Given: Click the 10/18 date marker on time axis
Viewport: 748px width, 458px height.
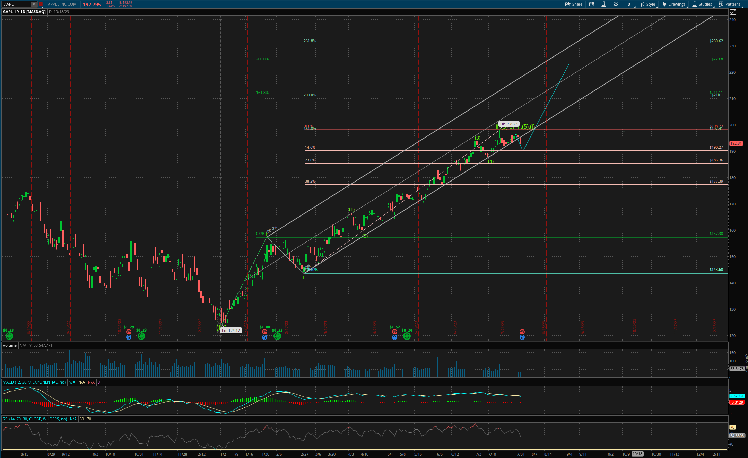Looking at the screenshot, I should click(x=637, y=454).
